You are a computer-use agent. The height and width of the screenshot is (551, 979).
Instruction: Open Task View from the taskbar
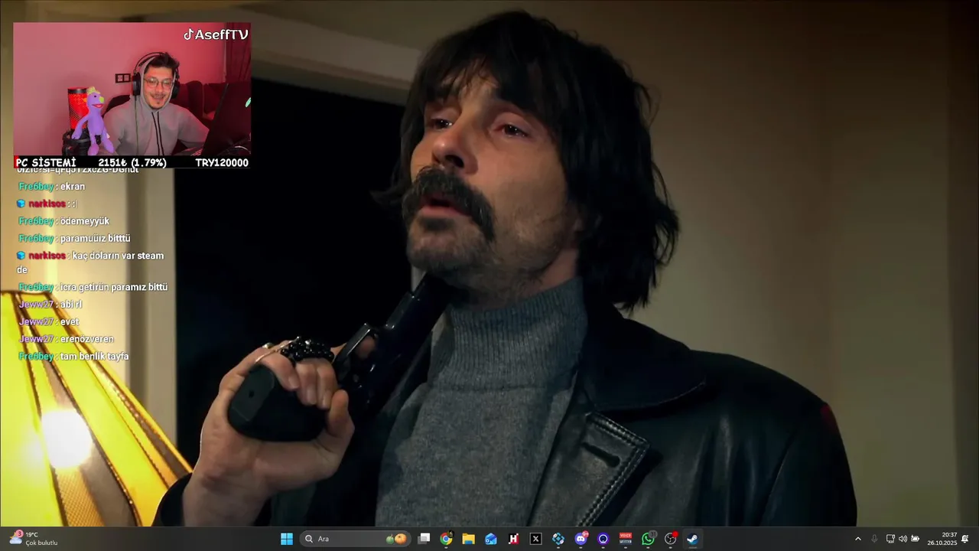(424, 539)
